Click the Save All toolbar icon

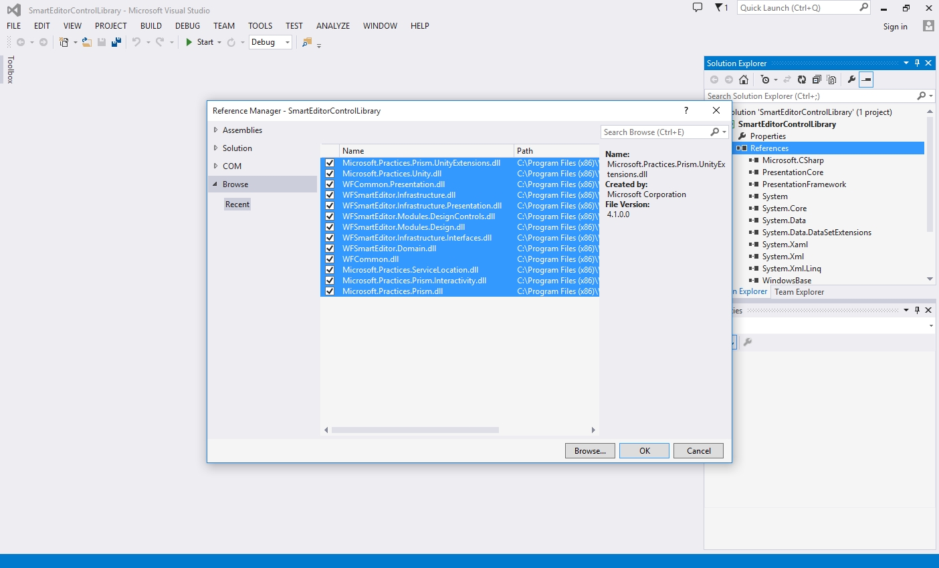coord(116,42)
